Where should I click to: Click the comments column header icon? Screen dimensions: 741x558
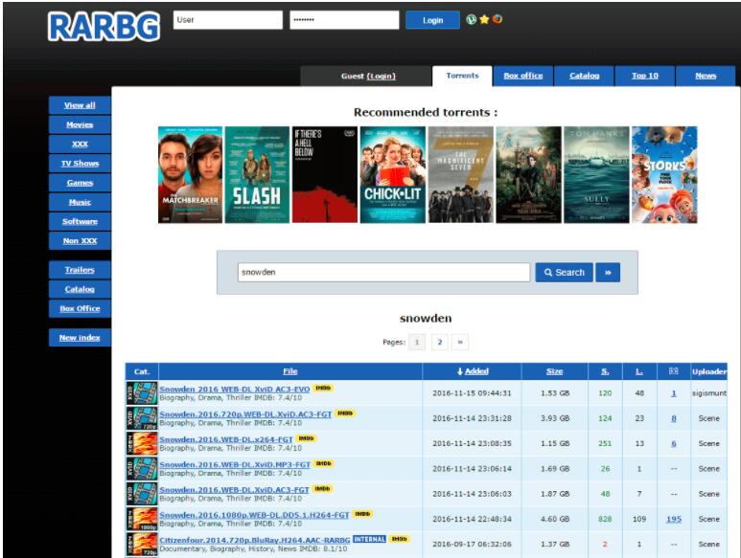(674, 371)
